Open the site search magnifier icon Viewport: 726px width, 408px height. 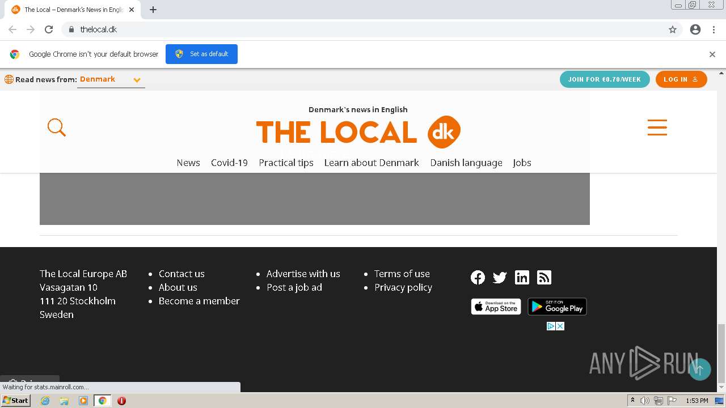point(57,127)
